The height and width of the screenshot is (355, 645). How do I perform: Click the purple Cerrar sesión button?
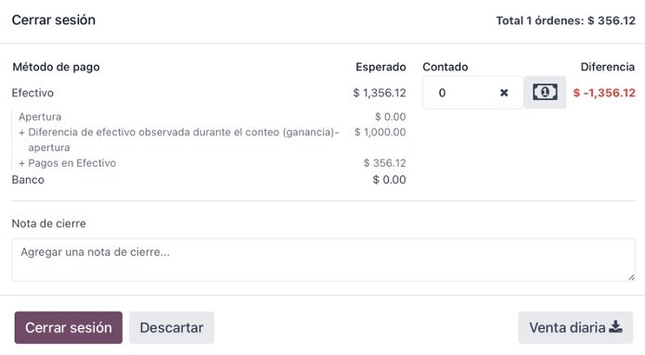coord(69,327)
